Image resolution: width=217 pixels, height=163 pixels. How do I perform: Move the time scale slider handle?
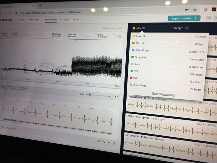coord(90,94)
